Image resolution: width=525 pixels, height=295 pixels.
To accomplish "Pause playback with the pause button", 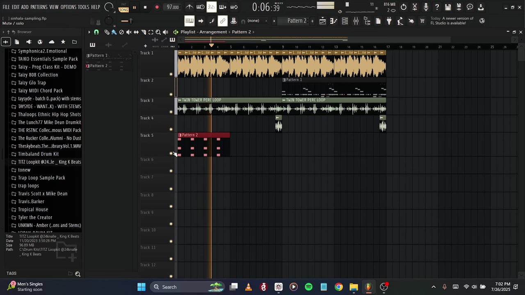I will point(134,7).
